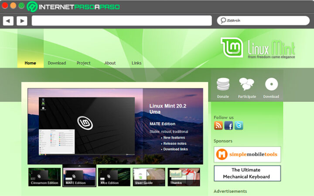Open the Twitter follow icon

[239, 125]
